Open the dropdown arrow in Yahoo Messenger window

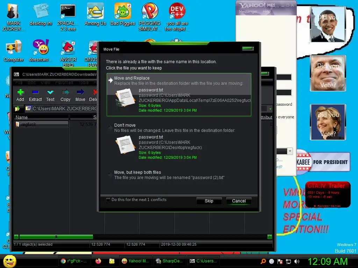290,151
